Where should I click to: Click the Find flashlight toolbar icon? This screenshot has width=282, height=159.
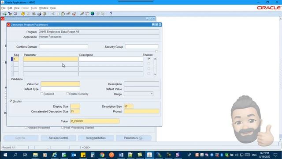click(x=10, y=14)
